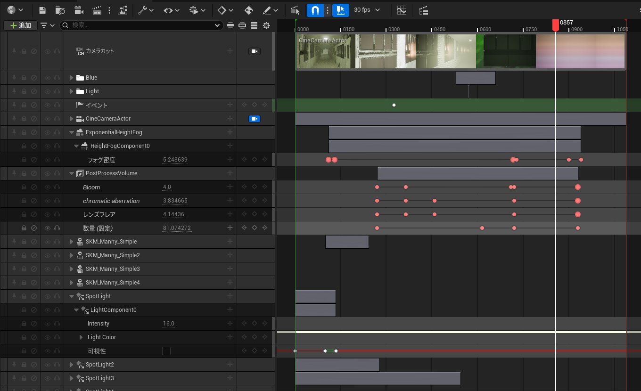Viewport: 641px width, 391px height.
Task: Render this movie with the clapperboard icon
Action: tap(98, 10)
